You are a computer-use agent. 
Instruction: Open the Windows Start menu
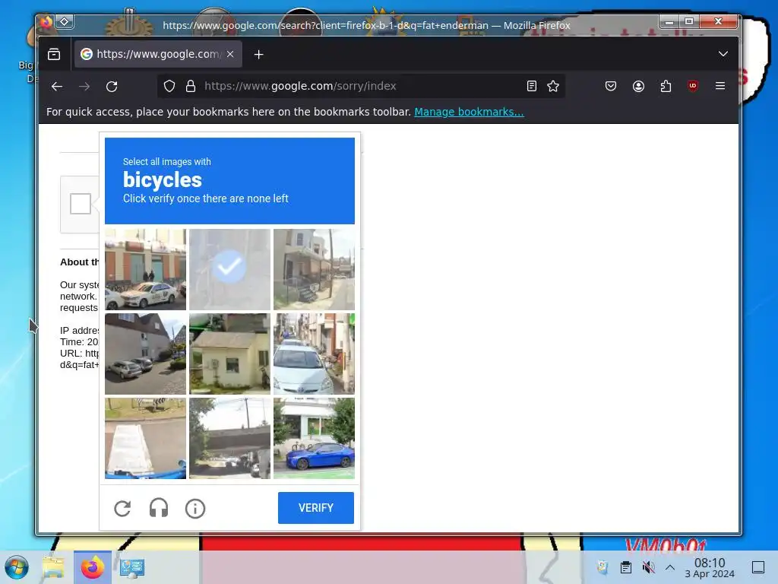point(17,567)
